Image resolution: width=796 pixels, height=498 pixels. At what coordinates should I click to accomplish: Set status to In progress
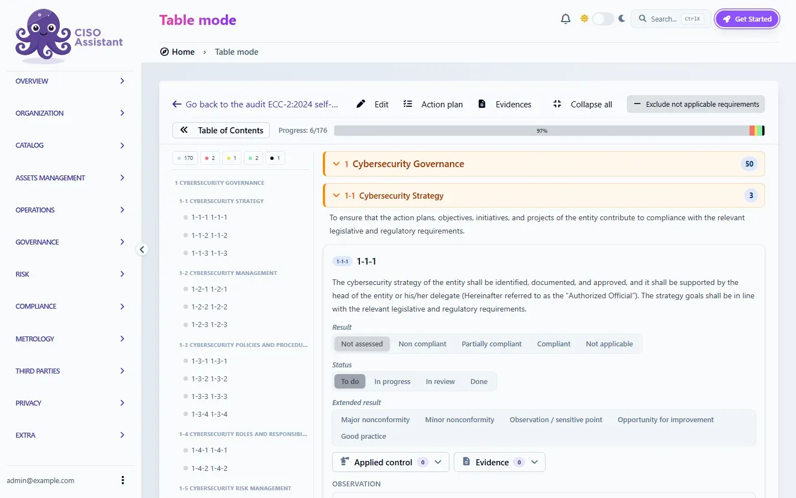tap(392, 381)
